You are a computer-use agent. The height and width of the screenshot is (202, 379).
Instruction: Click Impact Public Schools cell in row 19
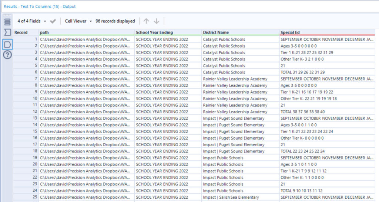click(240, 158)
